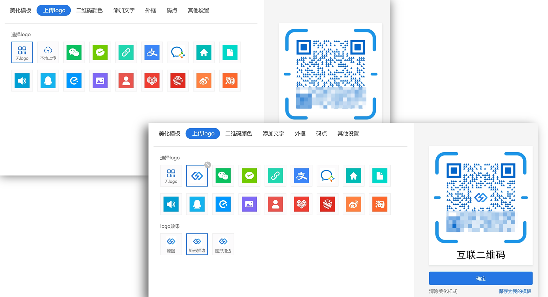Open 二维码颜色 tab in back window
Image resolution: width=548 pixels, height=297 pixels.
coord(89,10)
